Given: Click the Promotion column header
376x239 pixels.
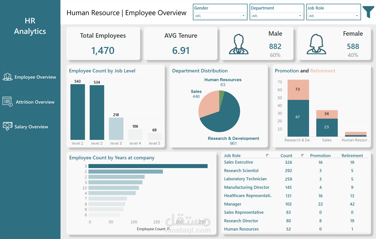Looking at the screenshot, I should (320, 156).
